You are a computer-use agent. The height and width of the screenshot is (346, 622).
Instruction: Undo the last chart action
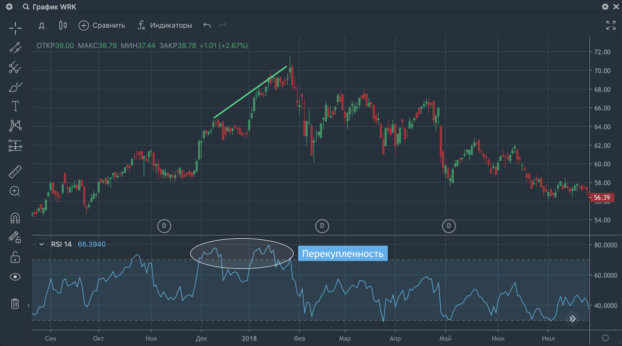point(207,25)
